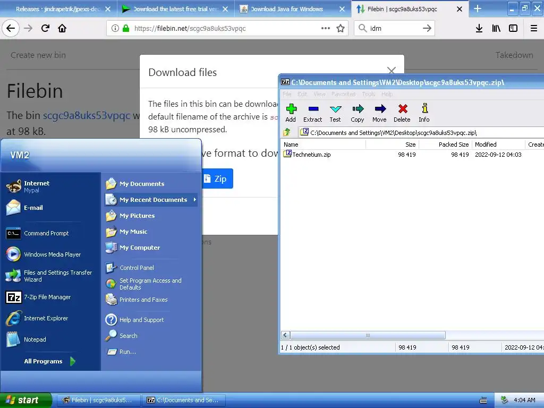The image size is (544, 408).
Task: Close the Download files dialog
Action: [x=392, y=71]
